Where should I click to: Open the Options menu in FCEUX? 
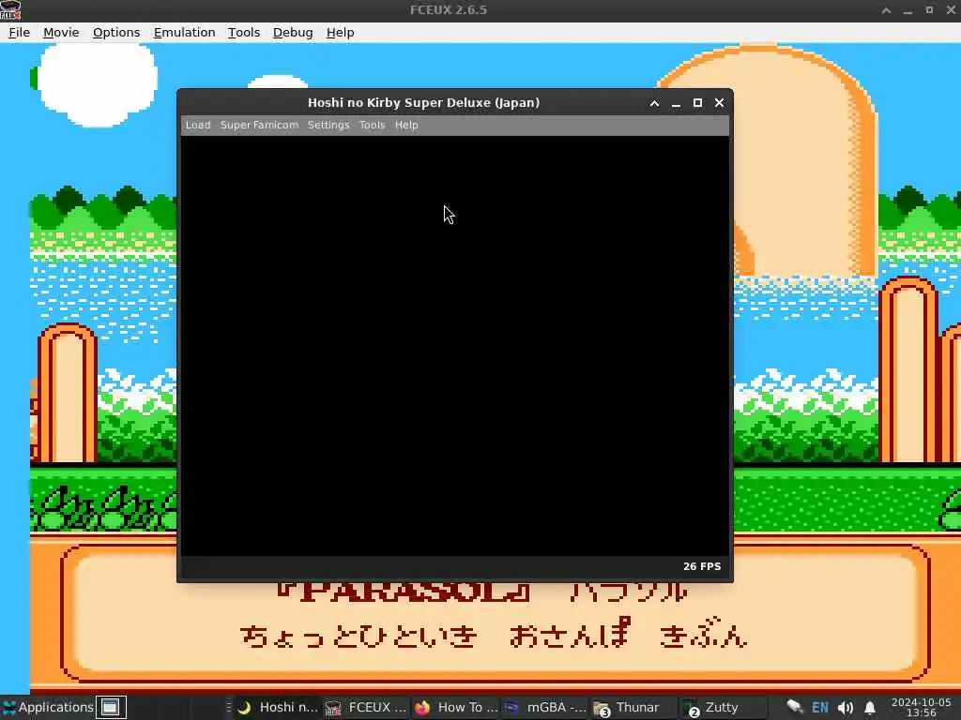click(115, 33)
